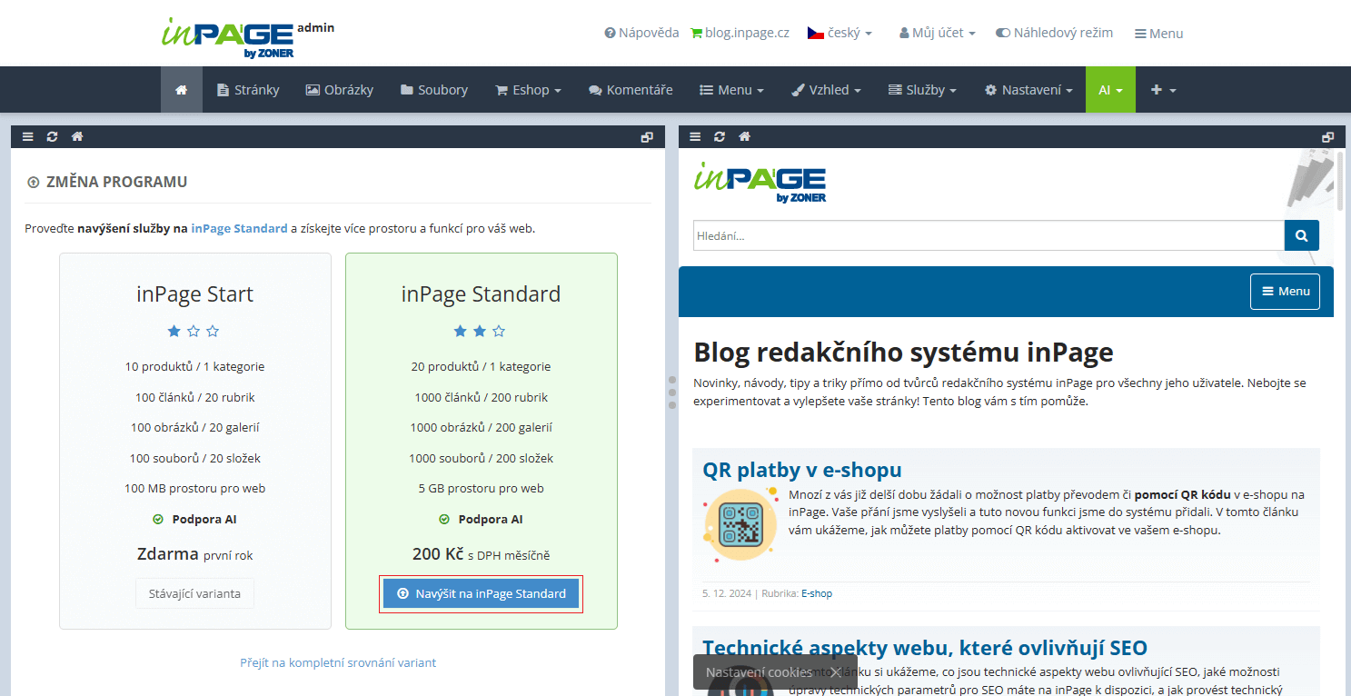Close the Nastavení cookies banner
The image size is (1351, 696).
[x=835, y=672]
